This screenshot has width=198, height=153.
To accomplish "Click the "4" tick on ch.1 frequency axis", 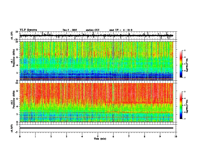I will [x=17, y=65].
